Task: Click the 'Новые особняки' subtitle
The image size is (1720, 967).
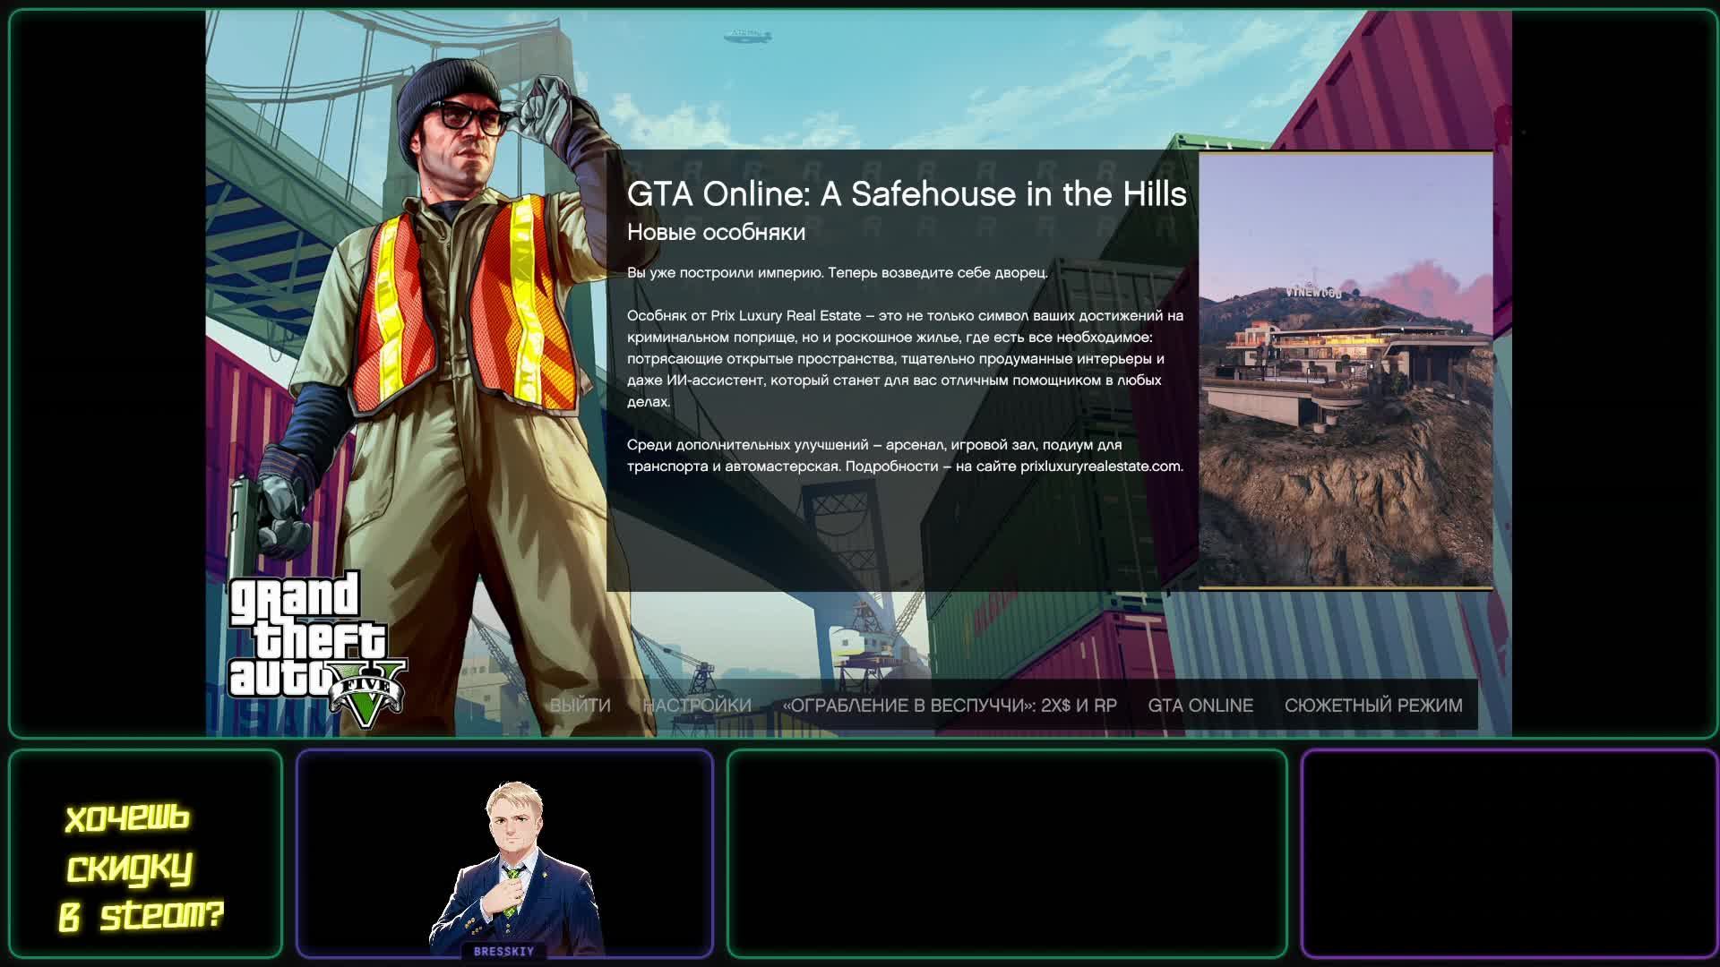Action: (x=716, y=233)
